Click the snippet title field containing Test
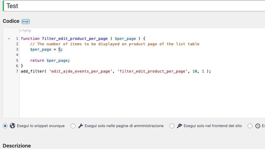This screenshot has width=265, height=149. 134,6
